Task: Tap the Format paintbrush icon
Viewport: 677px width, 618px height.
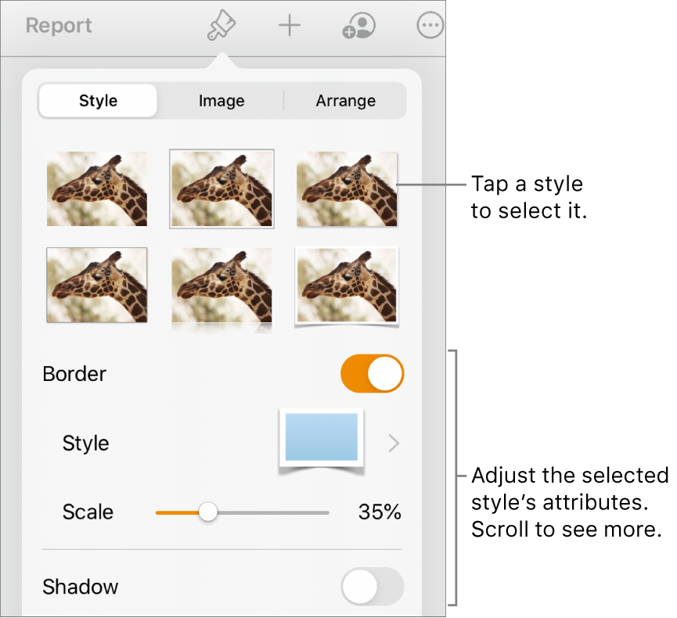Action: point(221,27)
